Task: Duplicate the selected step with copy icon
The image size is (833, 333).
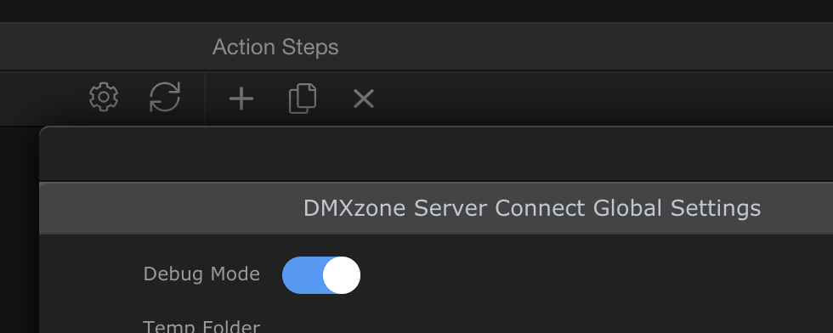Action: [x=303, y=99]
